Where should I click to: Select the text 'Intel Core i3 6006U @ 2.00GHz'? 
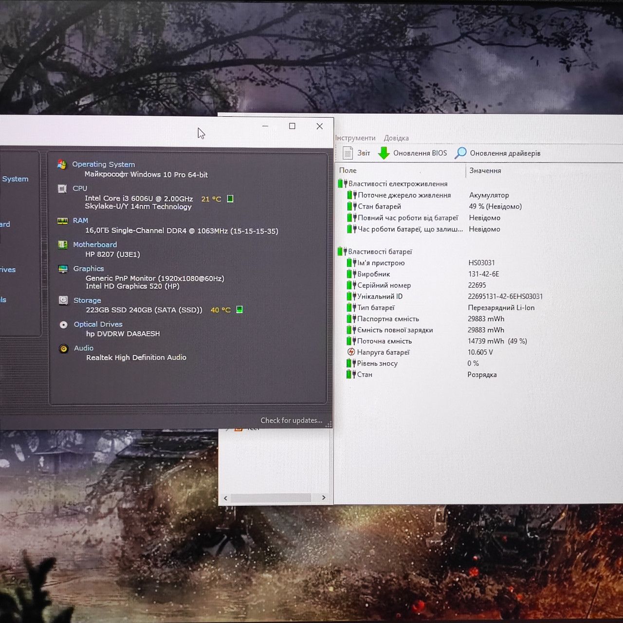tap(139, 199)
